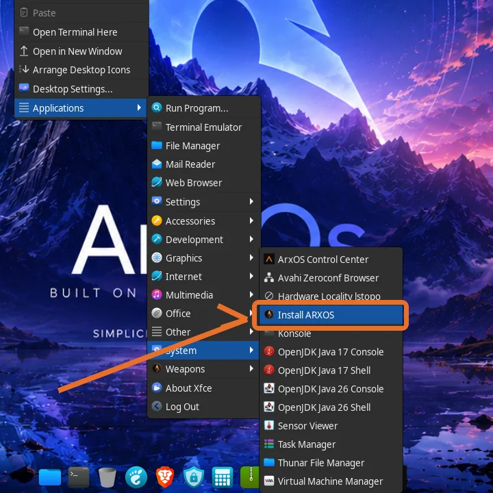Launch Sensor Viewer
Screen dimensions: 493x493
tap(331, 426)
